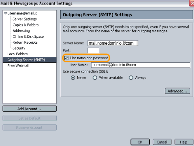The width and height of the screenshot is (194, 146).
Task: Select the Always SSL radio button
Action: coord(131,77)
